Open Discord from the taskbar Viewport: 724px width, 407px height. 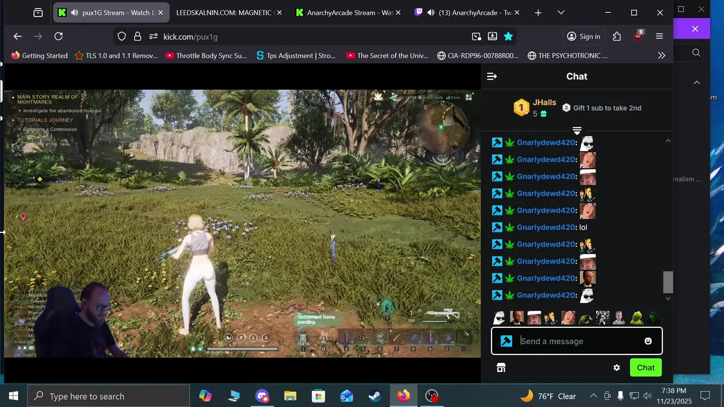coord(262,396)
